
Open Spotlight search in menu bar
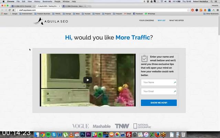pyautogui.click(x=212, y=1)
